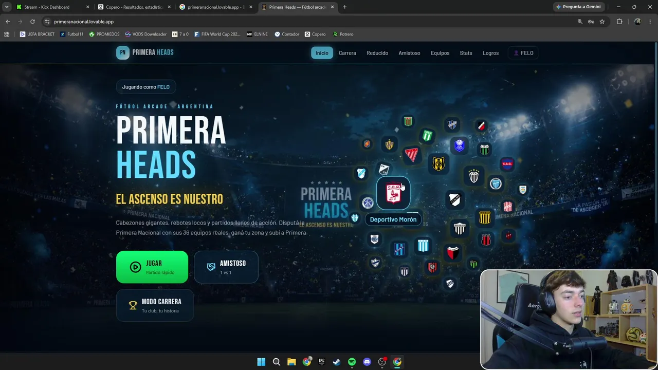Viewport: 658px width, 370px height.
Task: Go back to the previous page
Action: coord(8,22)
